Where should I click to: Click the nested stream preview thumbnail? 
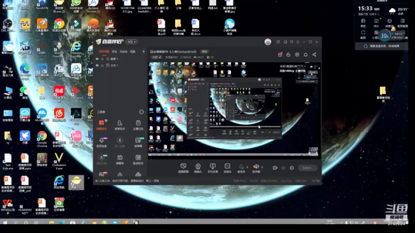pyautogui.click(x=234, y=110)
